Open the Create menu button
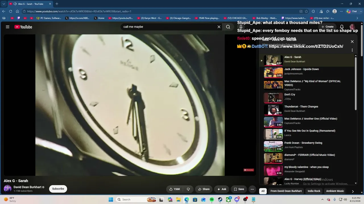 328,27
